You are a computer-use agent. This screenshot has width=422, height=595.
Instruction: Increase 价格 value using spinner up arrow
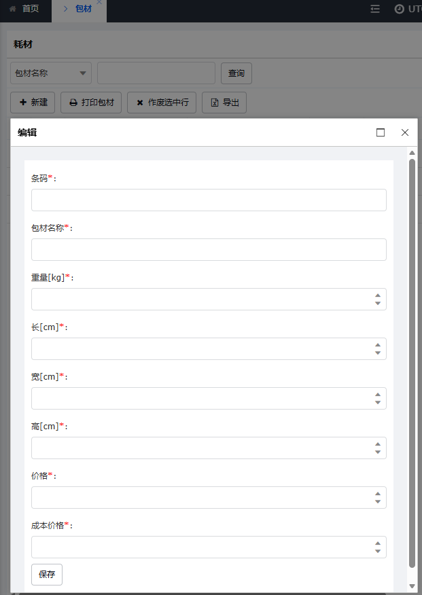point(378,494)
